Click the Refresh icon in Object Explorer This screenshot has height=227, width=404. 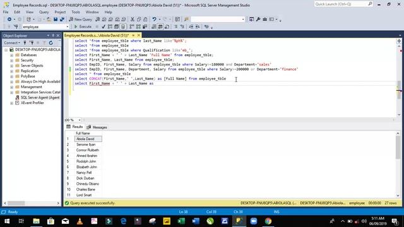[51, 43]
